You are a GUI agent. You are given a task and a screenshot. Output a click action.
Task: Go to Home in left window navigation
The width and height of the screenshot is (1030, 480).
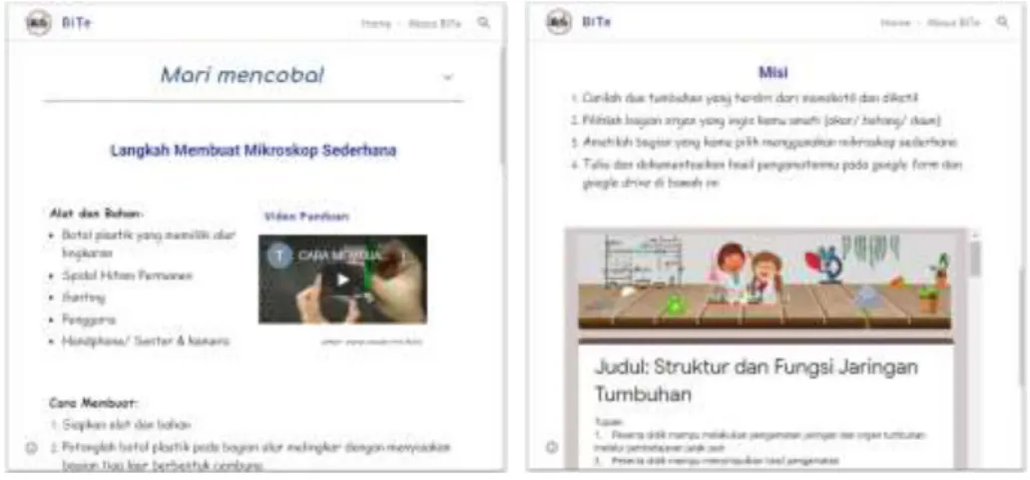(375, 24)
